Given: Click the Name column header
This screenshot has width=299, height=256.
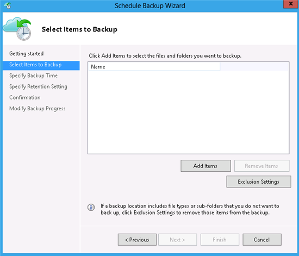Looking at the screenshot, I should (x=154, y=67).
